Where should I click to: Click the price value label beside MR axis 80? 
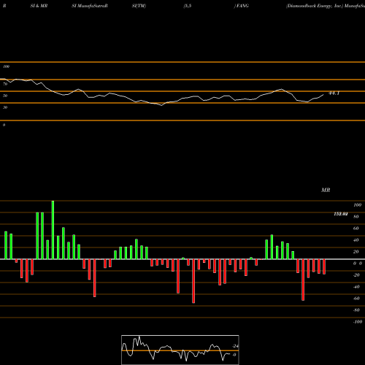click(x=341, y=214)
